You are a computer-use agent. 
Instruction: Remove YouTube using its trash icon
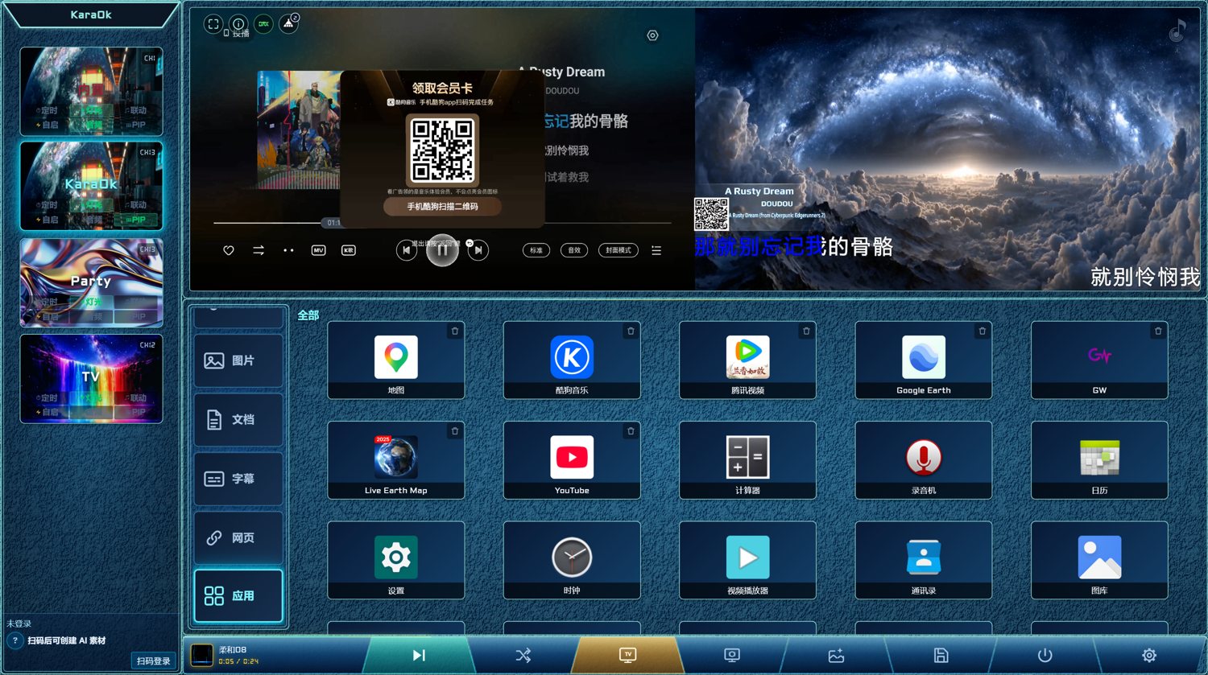pos(631,431)
